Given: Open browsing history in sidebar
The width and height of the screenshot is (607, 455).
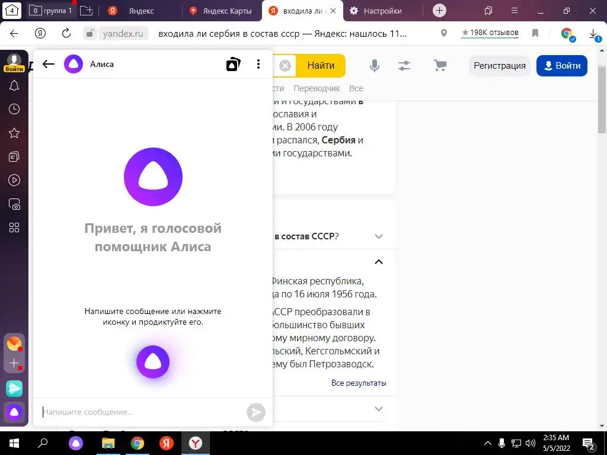Looking at the screenshot, I should (x=14, y=109).
